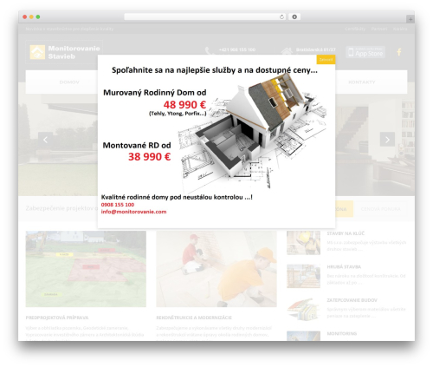This screenshot has height=367, width=433.
Task: Click the yellow minimize window dot
Action: (31, 17)
